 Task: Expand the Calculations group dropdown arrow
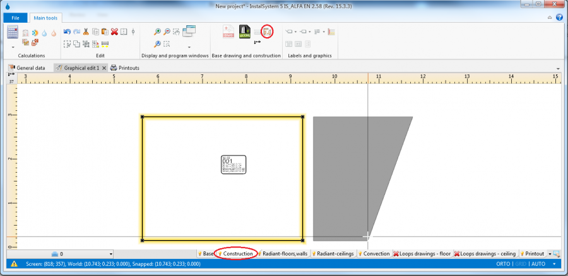(x=12, y=47)
